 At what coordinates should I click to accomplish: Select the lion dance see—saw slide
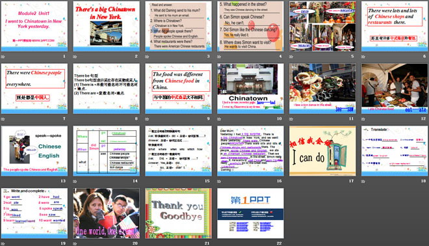322,89
